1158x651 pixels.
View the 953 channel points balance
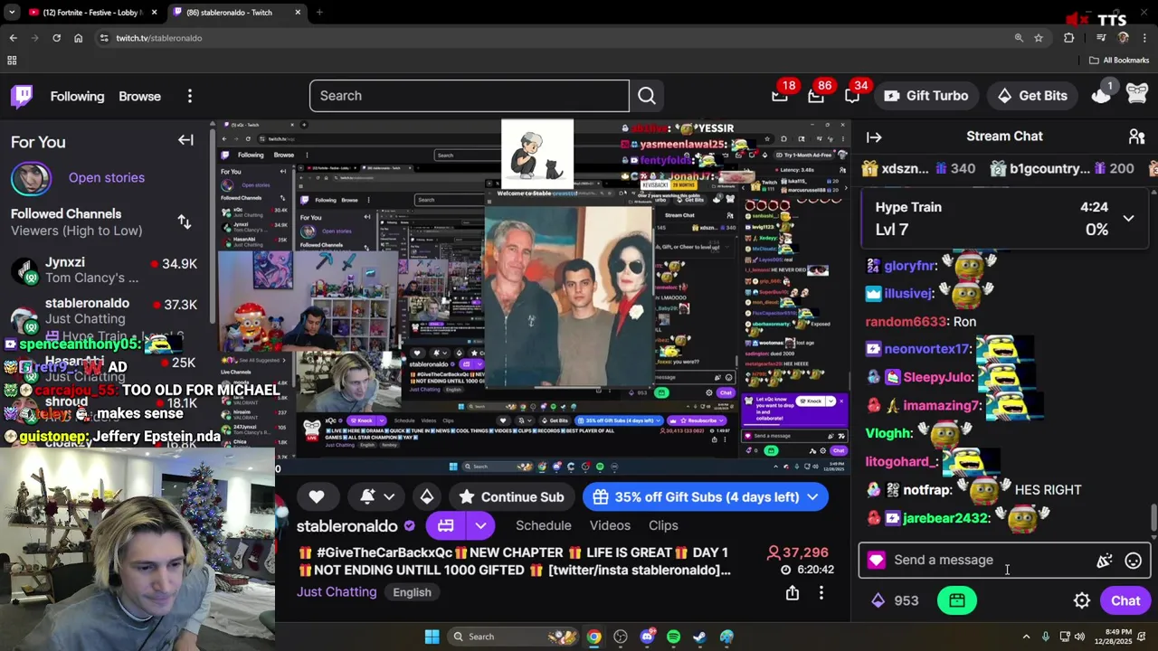click(895, 600)
